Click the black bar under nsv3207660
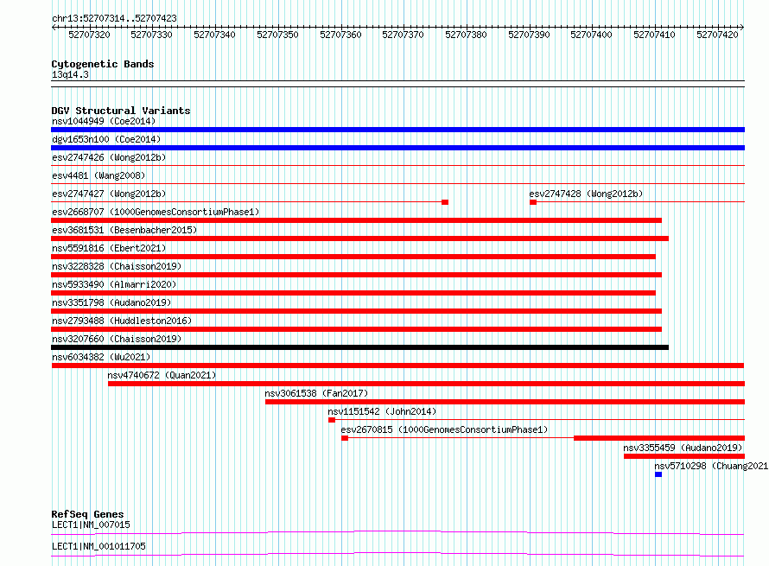This screenshot has height=566, width=769. 360,347
